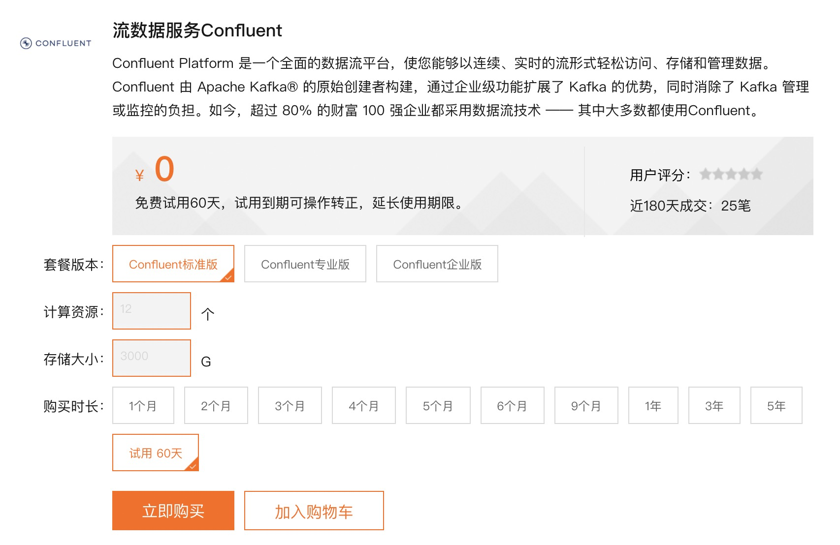Click the 套餐版本 label
Viewport: 840px width, 545px height.
point(74,265)
